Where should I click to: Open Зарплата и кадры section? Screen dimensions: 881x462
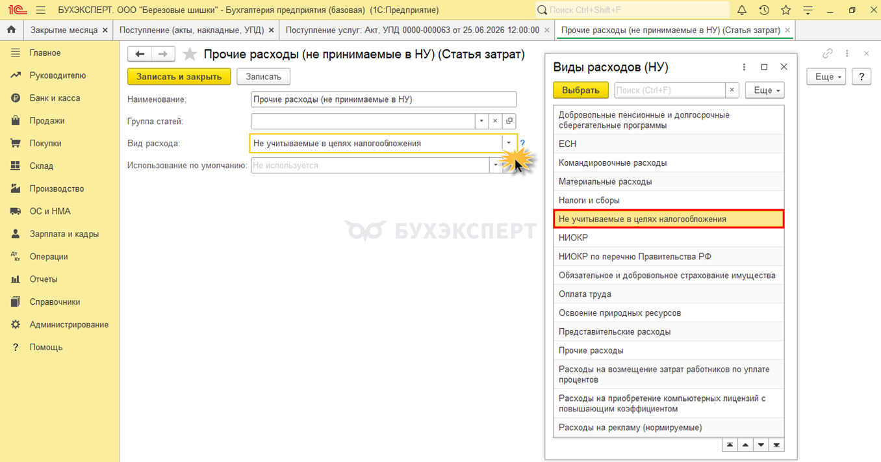(x=60, y=234)
